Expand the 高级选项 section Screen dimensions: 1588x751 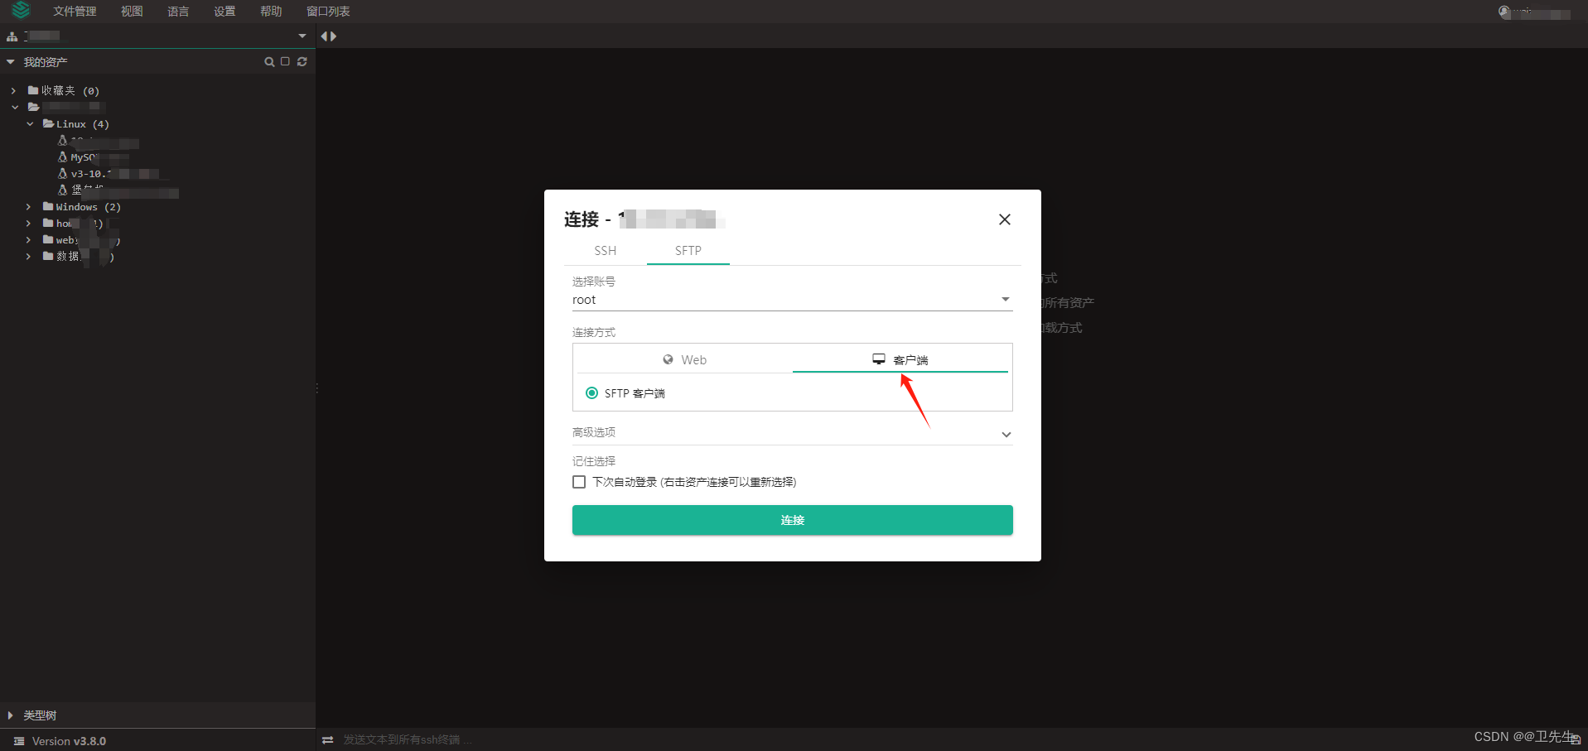[1006, 433]
